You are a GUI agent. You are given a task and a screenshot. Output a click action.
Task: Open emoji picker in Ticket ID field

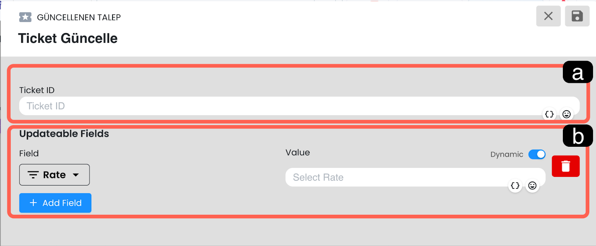pyautogui.click(x=567, y=114)
